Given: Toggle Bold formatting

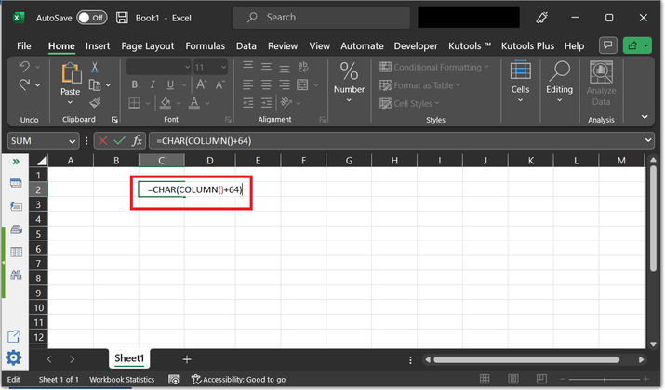Looking at the screenshot, I should 135,84.
